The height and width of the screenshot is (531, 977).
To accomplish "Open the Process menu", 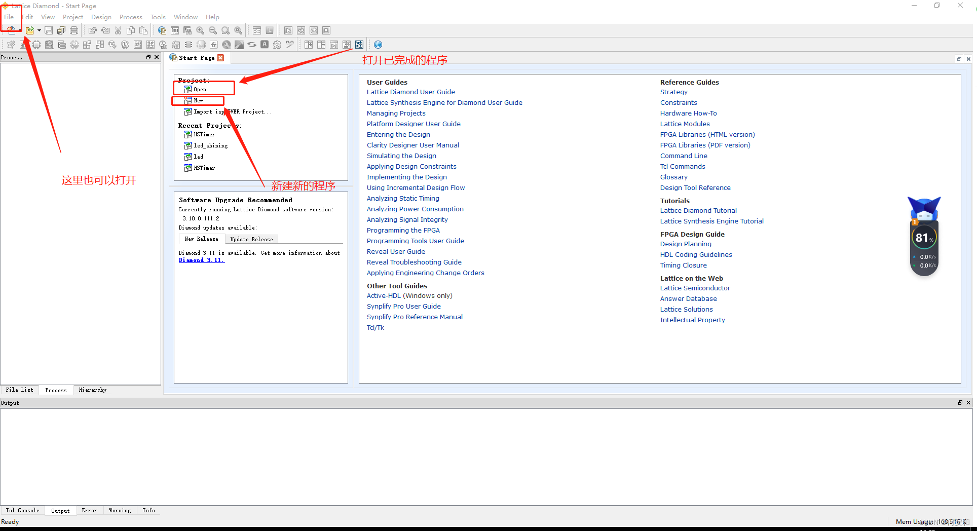I will coord(131,17).
